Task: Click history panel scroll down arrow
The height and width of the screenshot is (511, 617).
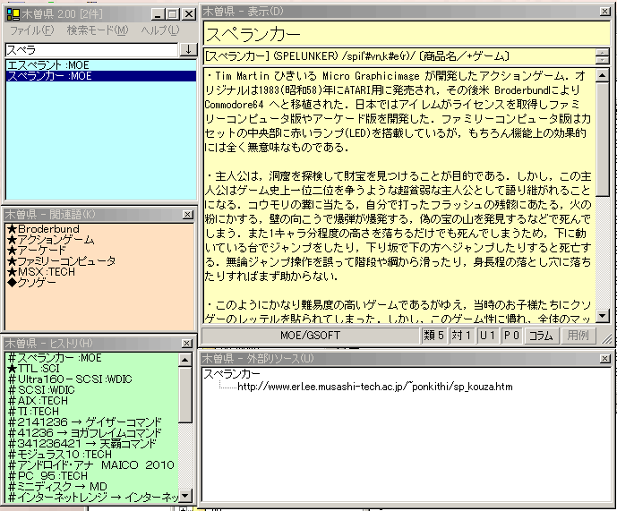Action: pyautogui.click(x=185, y=495)
